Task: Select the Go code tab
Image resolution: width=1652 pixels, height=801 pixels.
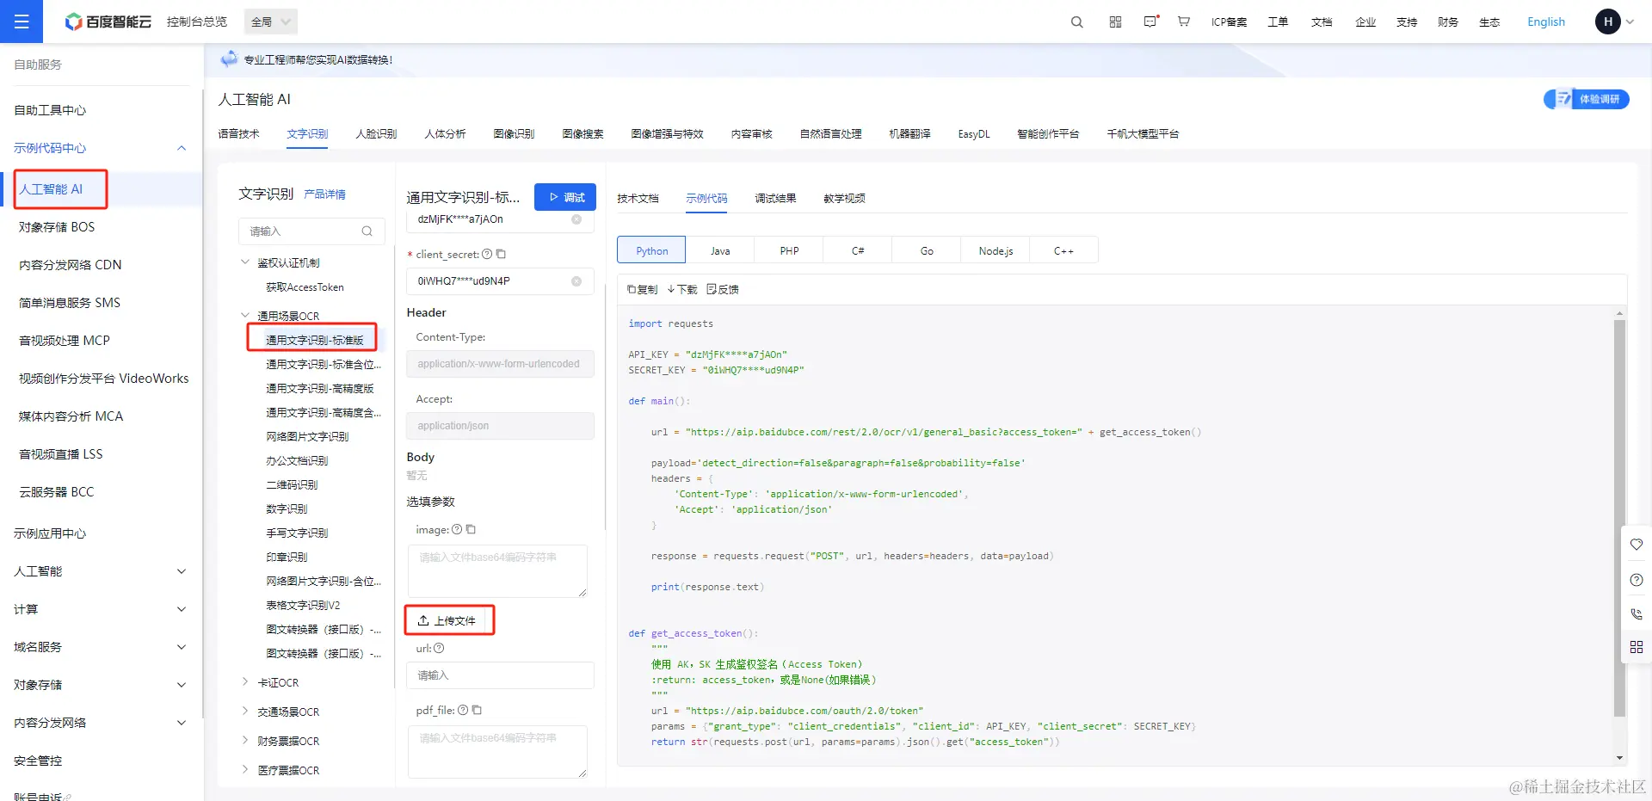Action: [927, 250]
